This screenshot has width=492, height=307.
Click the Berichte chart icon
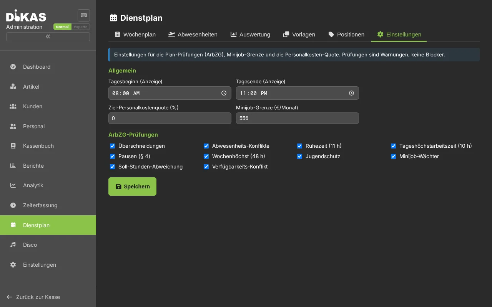pos(13,166)
